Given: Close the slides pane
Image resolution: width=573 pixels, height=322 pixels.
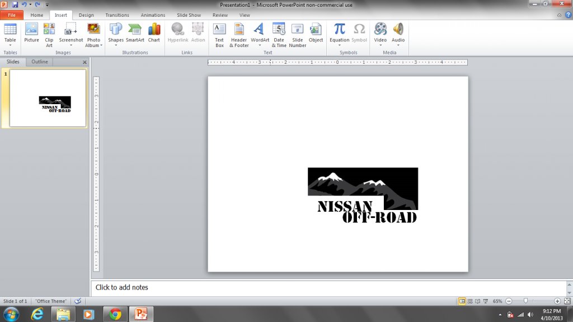Looking at the screenshot, I should click(85, 62).
